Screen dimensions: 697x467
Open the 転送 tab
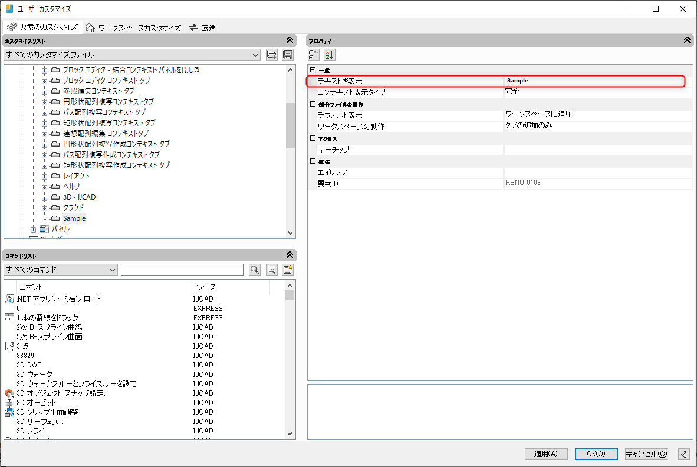pyautogui.click(x=202, y=28)
